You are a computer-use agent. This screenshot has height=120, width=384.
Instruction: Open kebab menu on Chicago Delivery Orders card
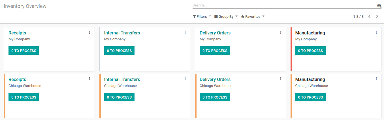(x=281, y=79)
